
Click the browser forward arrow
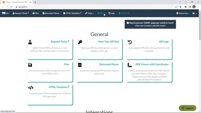(x=7, y=7)
